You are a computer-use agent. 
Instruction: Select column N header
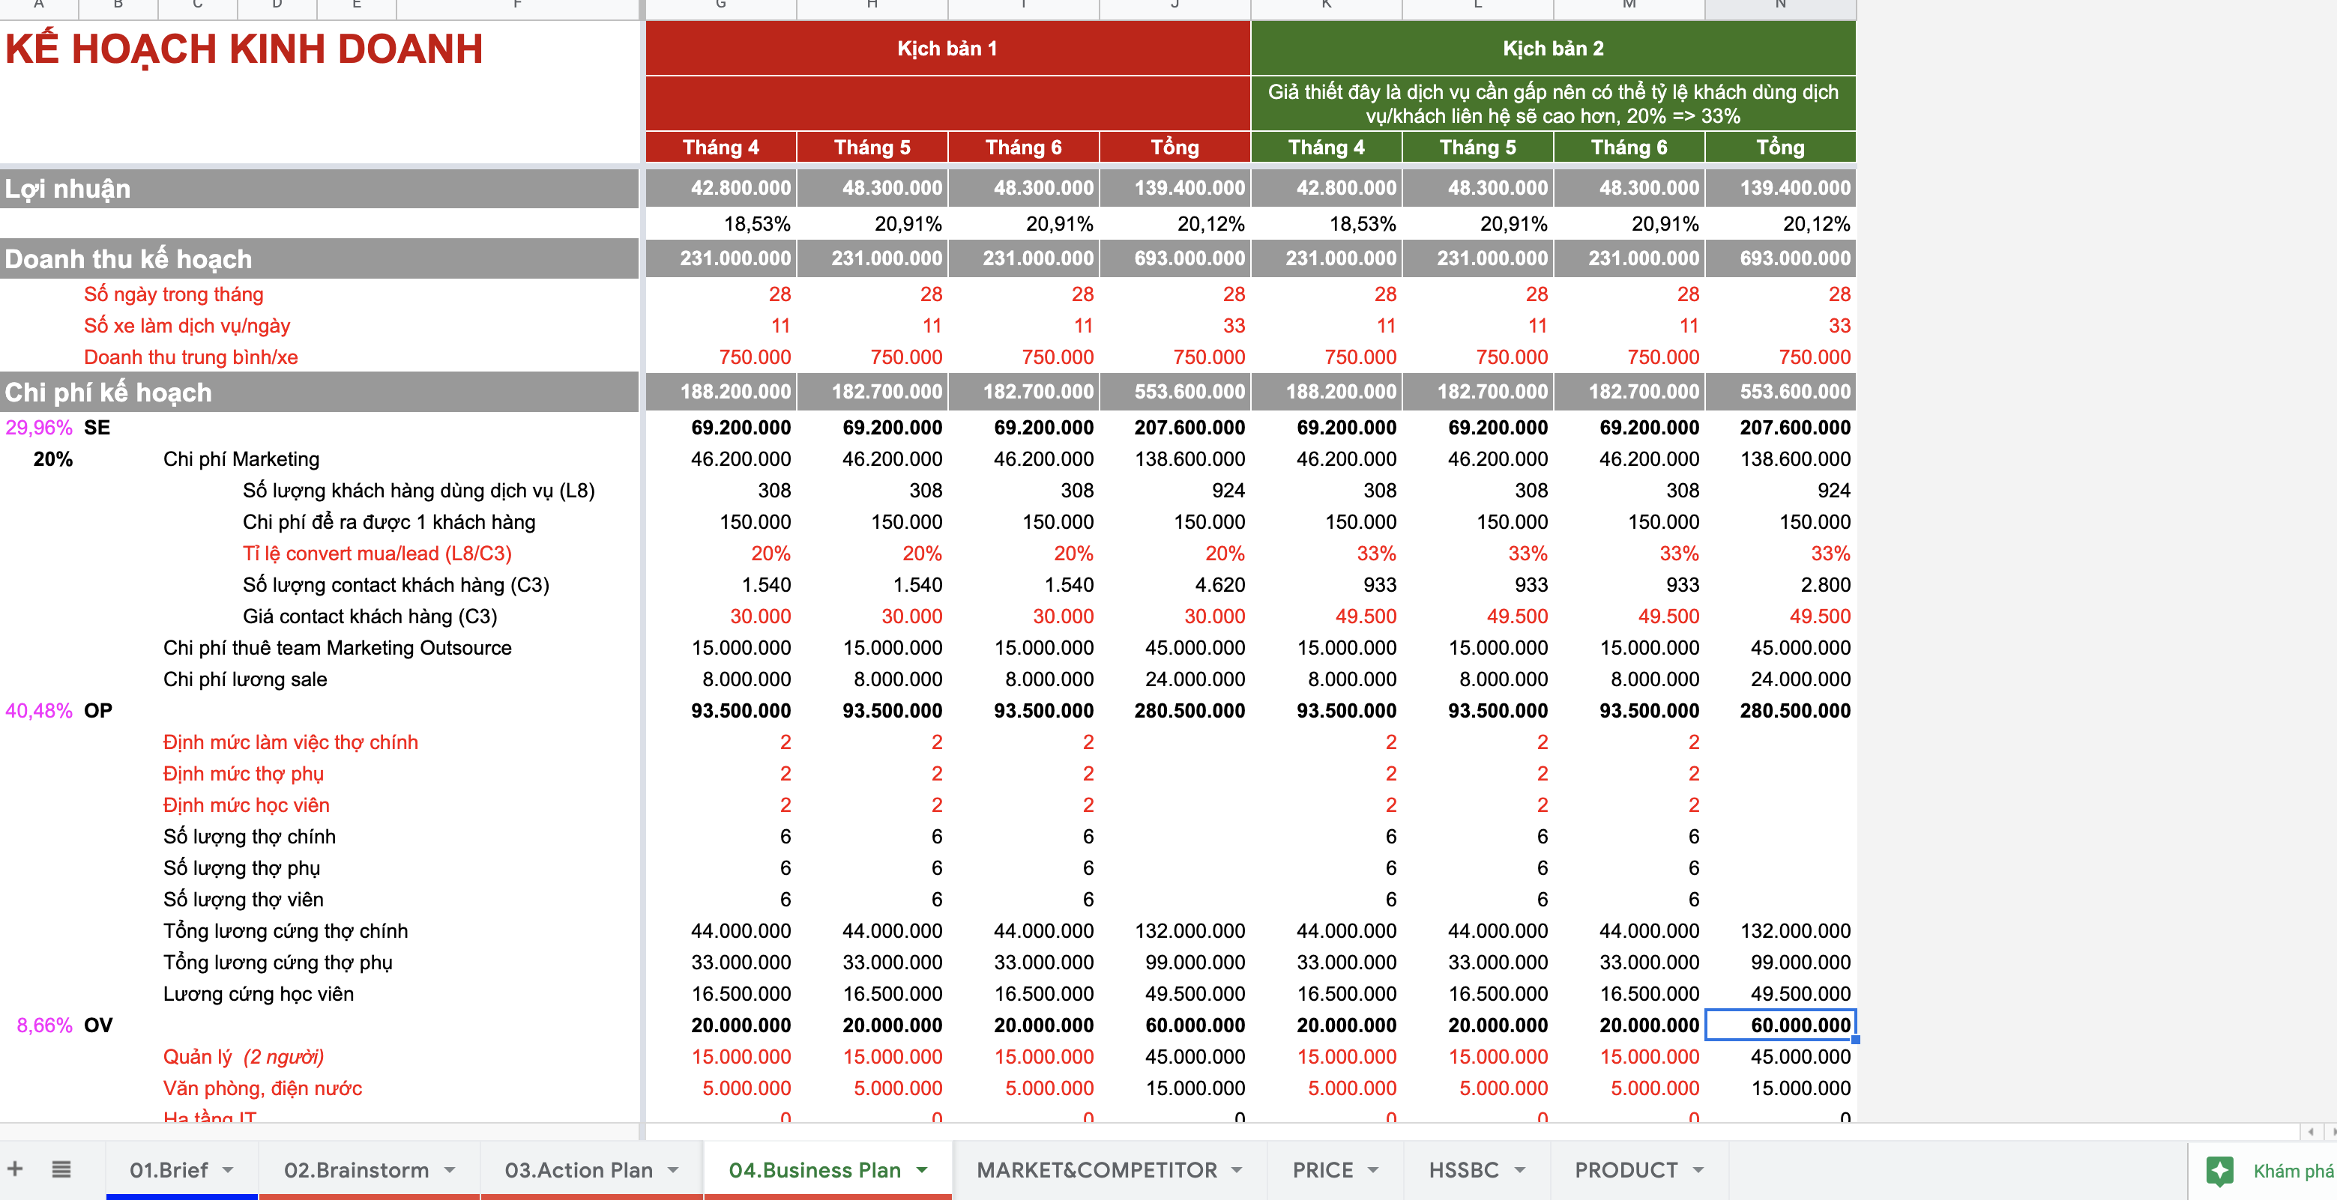(1780, 7)
